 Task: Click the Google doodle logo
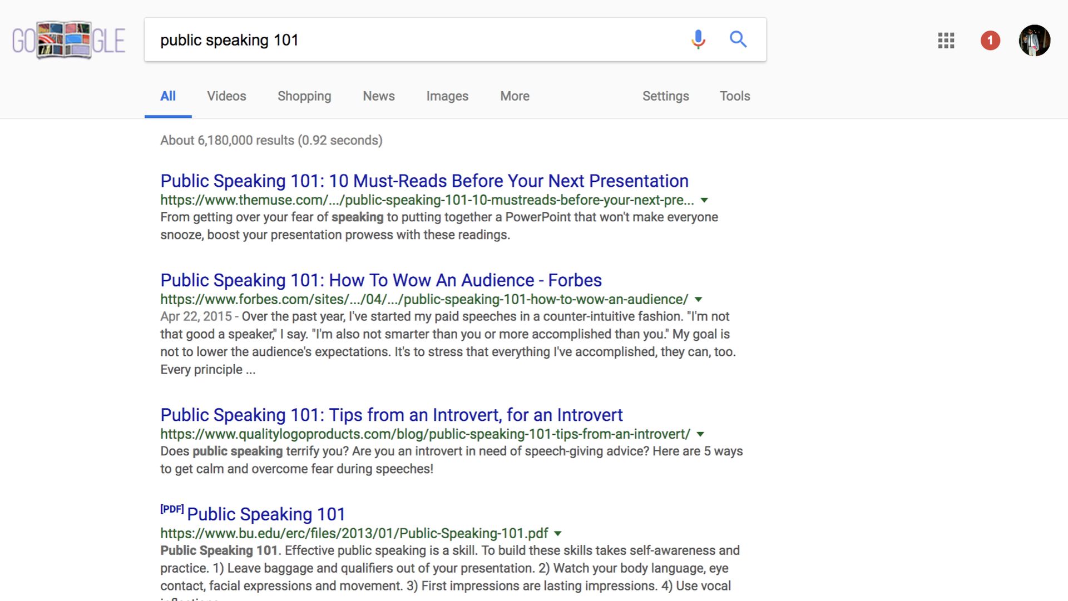[x=68, y=39]
